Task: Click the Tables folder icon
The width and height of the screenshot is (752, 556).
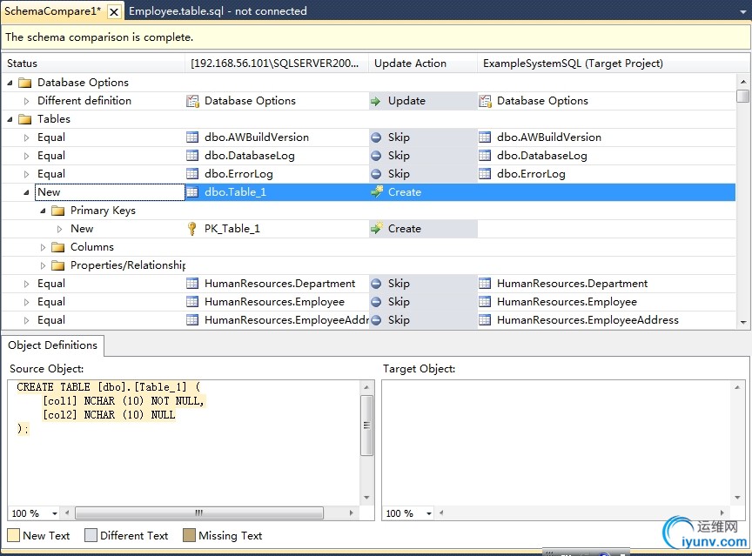Action: [25, 119]
